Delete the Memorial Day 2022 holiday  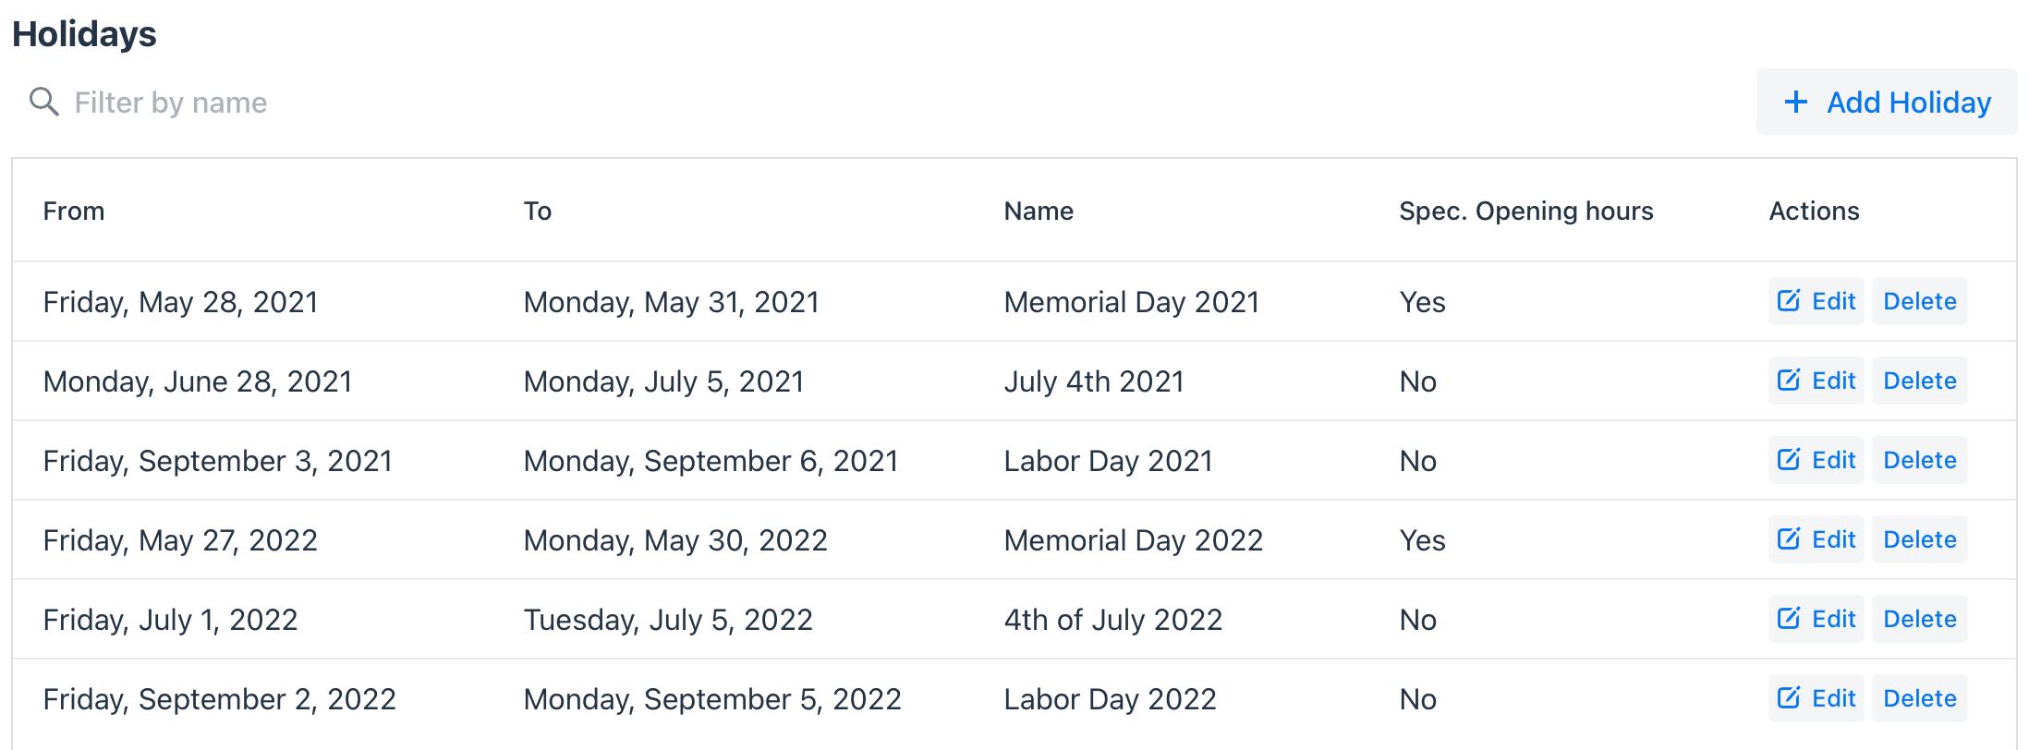tap(1919, 539)
